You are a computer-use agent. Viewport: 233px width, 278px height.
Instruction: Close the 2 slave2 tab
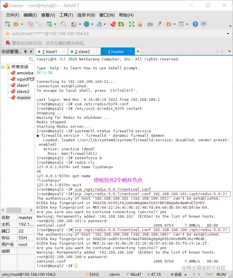click(x=97, y=51)
